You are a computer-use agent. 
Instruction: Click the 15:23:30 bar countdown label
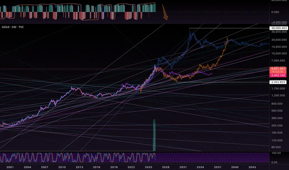click(x=278, y=72)
